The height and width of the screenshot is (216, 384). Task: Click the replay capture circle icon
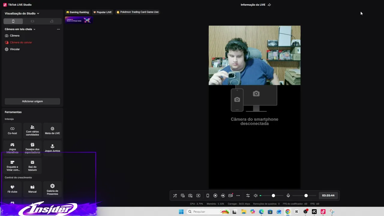click(223, 196)
